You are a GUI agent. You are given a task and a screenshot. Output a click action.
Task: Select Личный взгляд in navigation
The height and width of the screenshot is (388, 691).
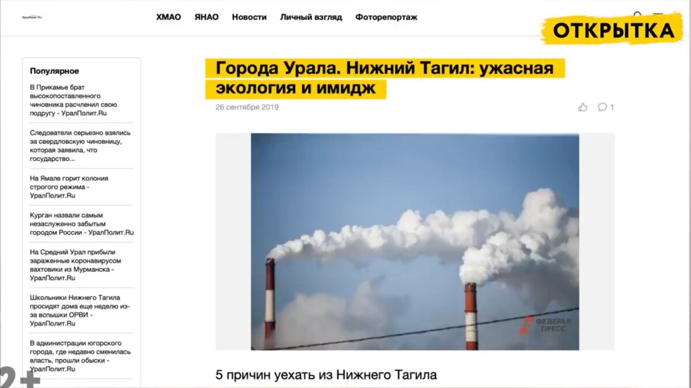coord(311,17)
